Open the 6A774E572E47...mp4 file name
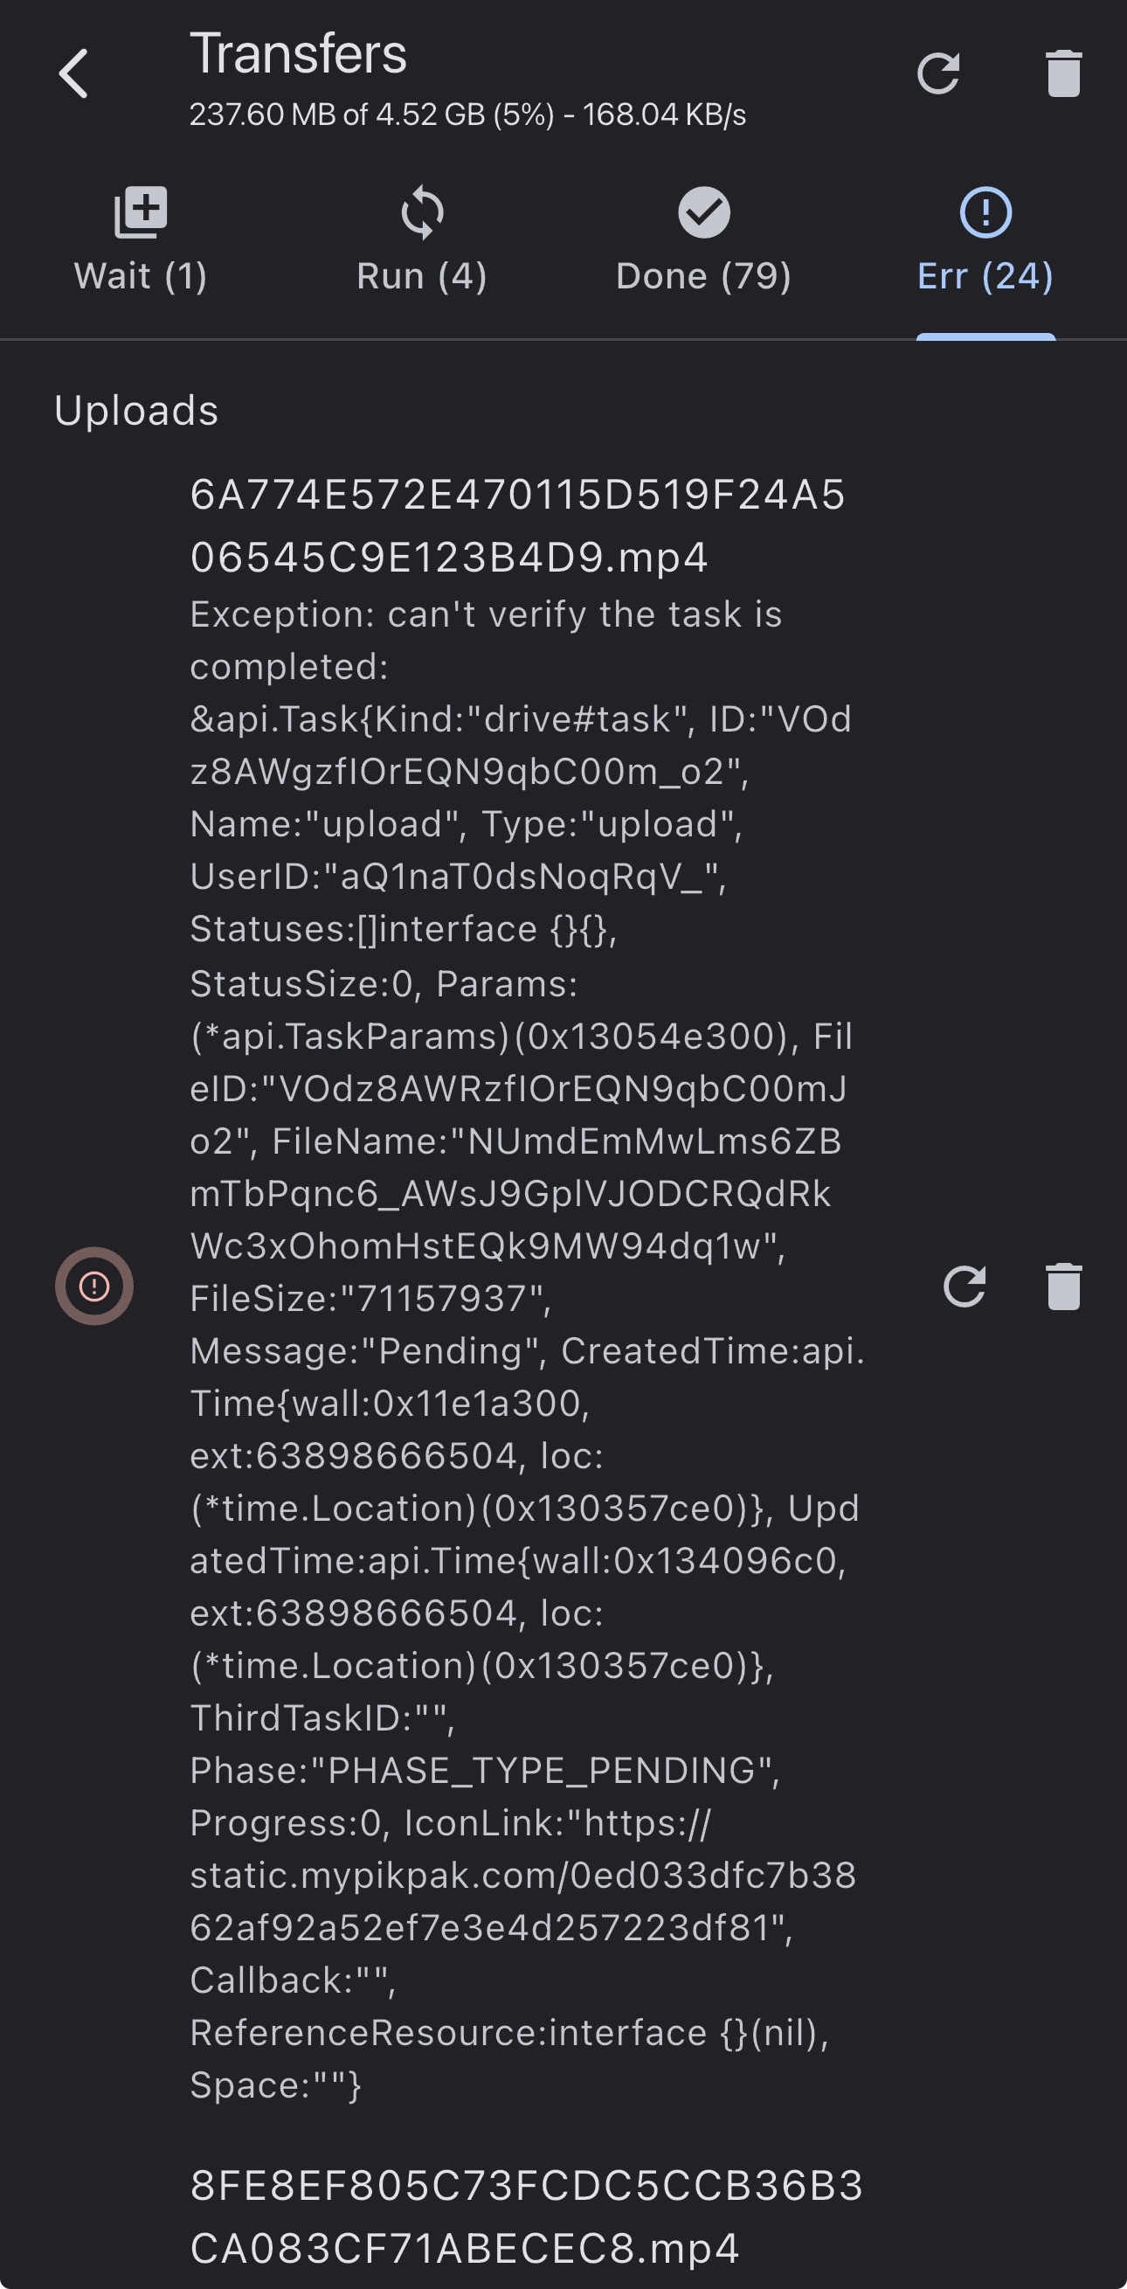Screen dimensions: 1127x2289 coord(518,526)
